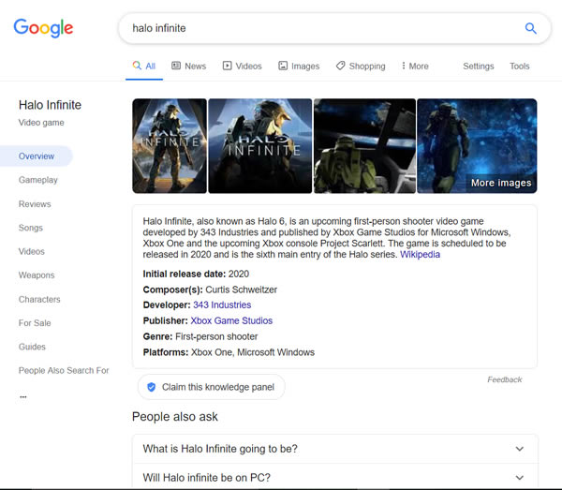Open the Shopping tab
The height and width of the screenshot is (490, 562).
coord(361,66)
